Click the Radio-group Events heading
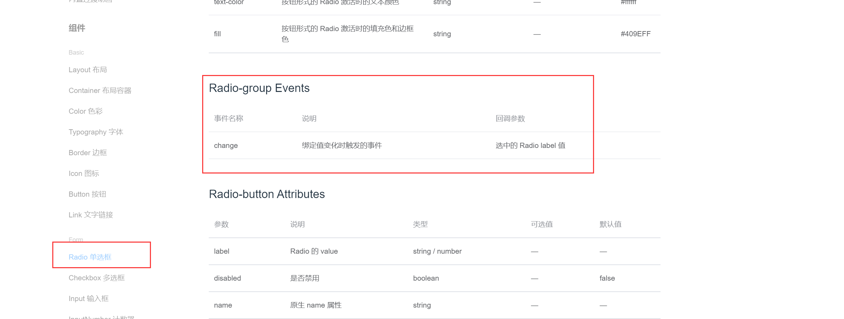 259,88
